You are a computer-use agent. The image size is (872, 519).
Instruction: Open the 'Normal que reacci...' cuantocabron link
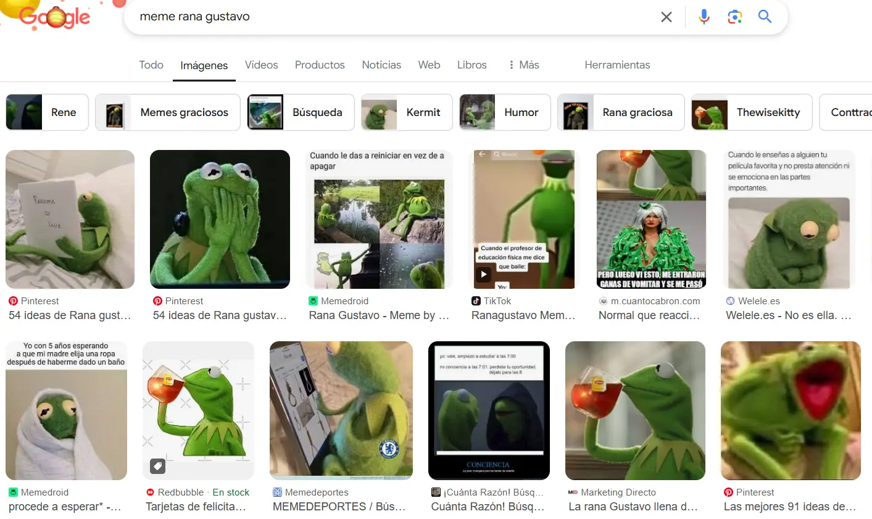649,315
